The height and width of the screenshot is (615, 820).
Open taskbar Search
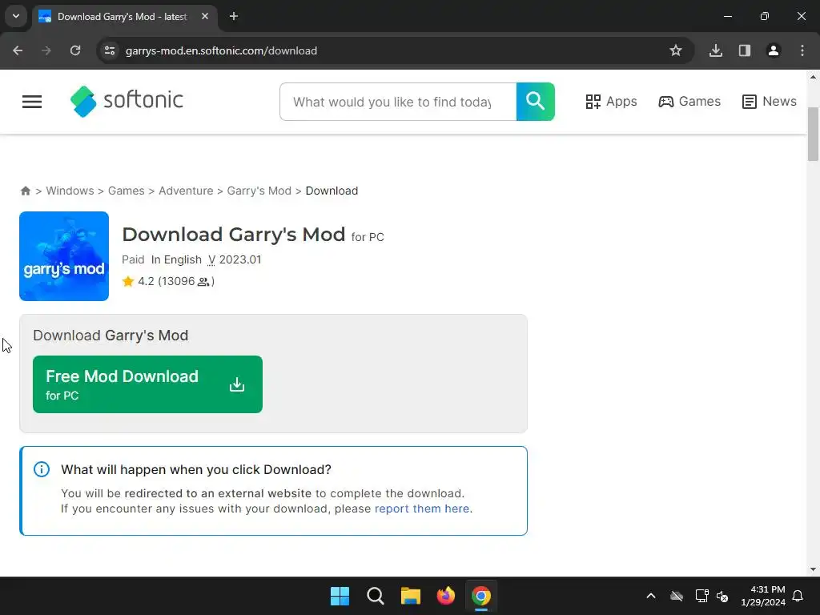tap(376, 596)
